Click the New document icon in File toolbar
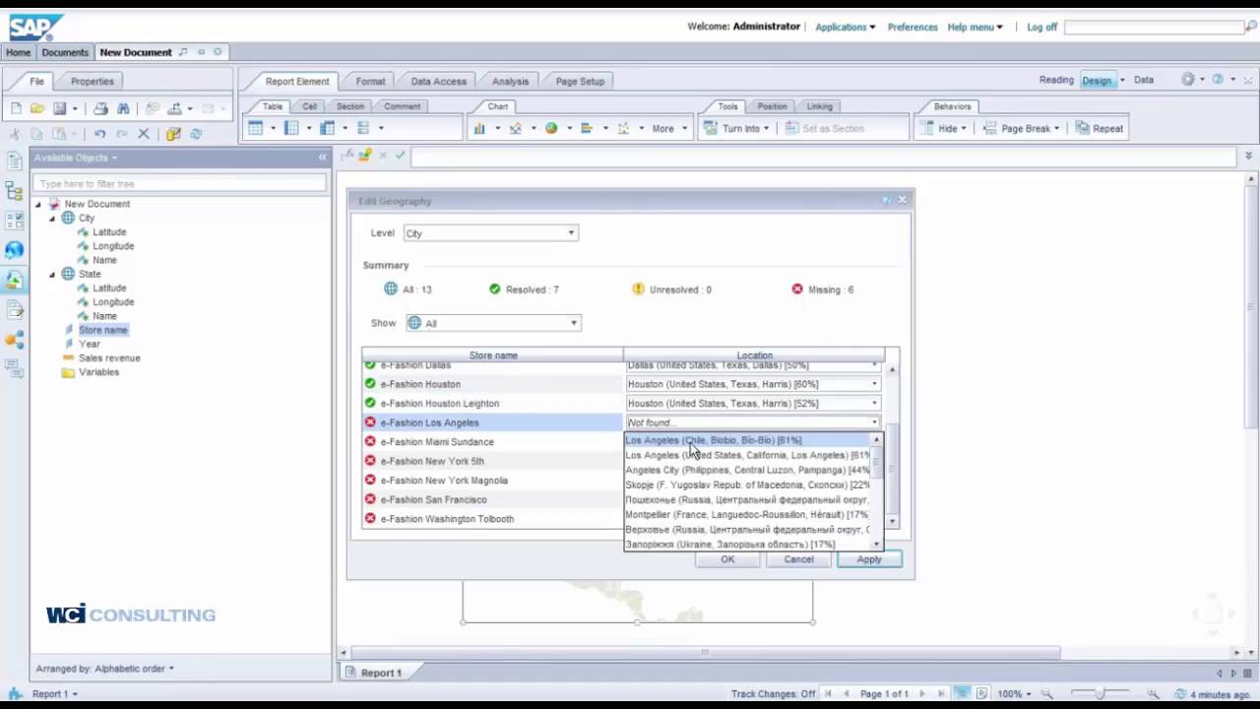Screen dimensions: 1260x709 16,108
